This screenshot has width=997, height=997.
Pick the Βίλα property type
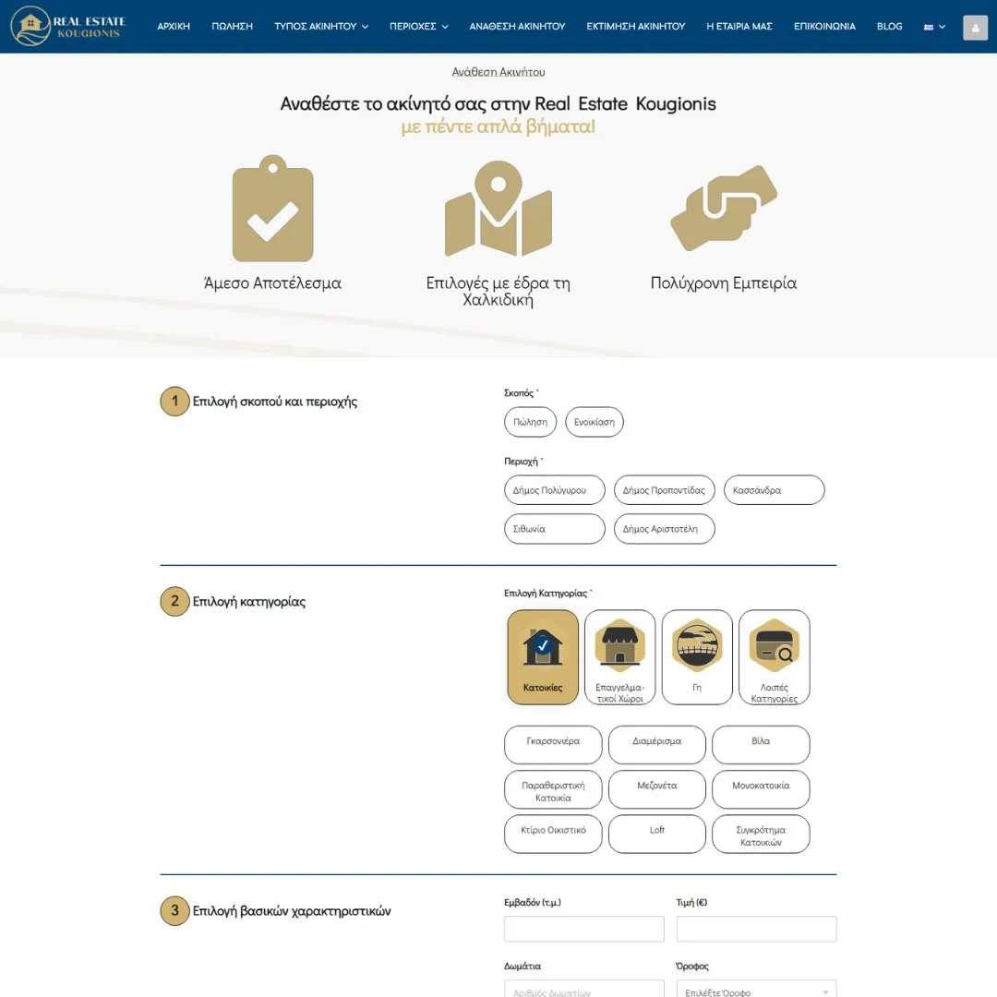point(761,745)
